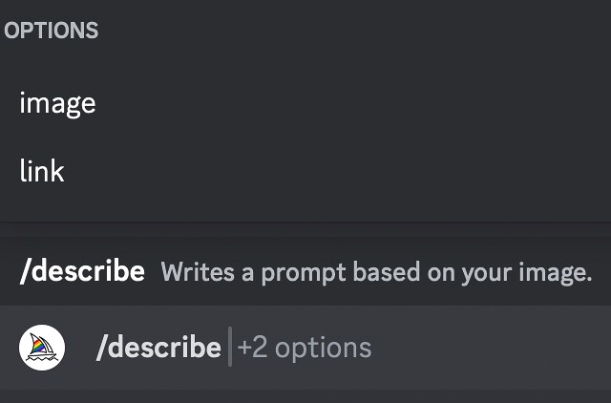Pick the image option row's empty space
The image size is (611, 403).
[x=350, y=104]
